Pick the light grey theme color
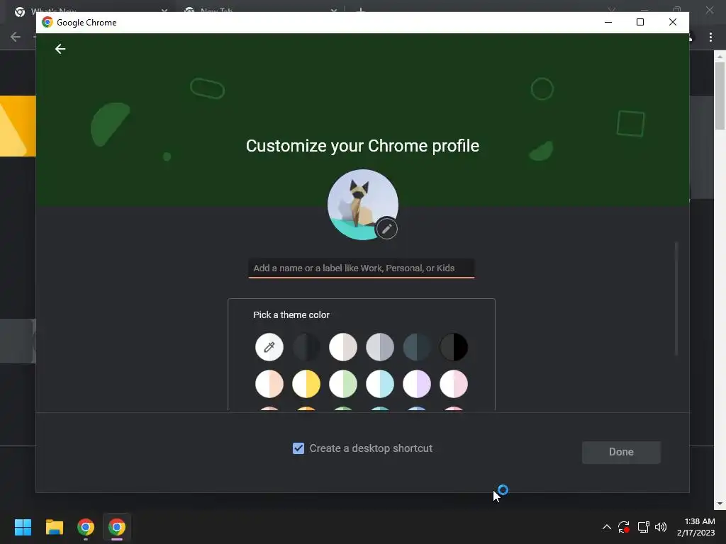The width and height of the screenshot is (726, 544). click(x=380, y=347)
